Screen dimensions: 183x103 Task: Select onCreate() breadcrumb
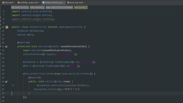pos(37,7)
